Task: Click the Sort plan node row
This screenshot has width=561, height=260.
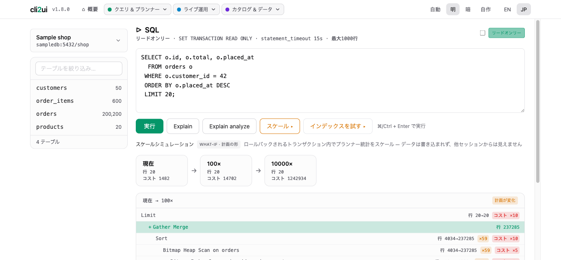Action: pos(330,238)
